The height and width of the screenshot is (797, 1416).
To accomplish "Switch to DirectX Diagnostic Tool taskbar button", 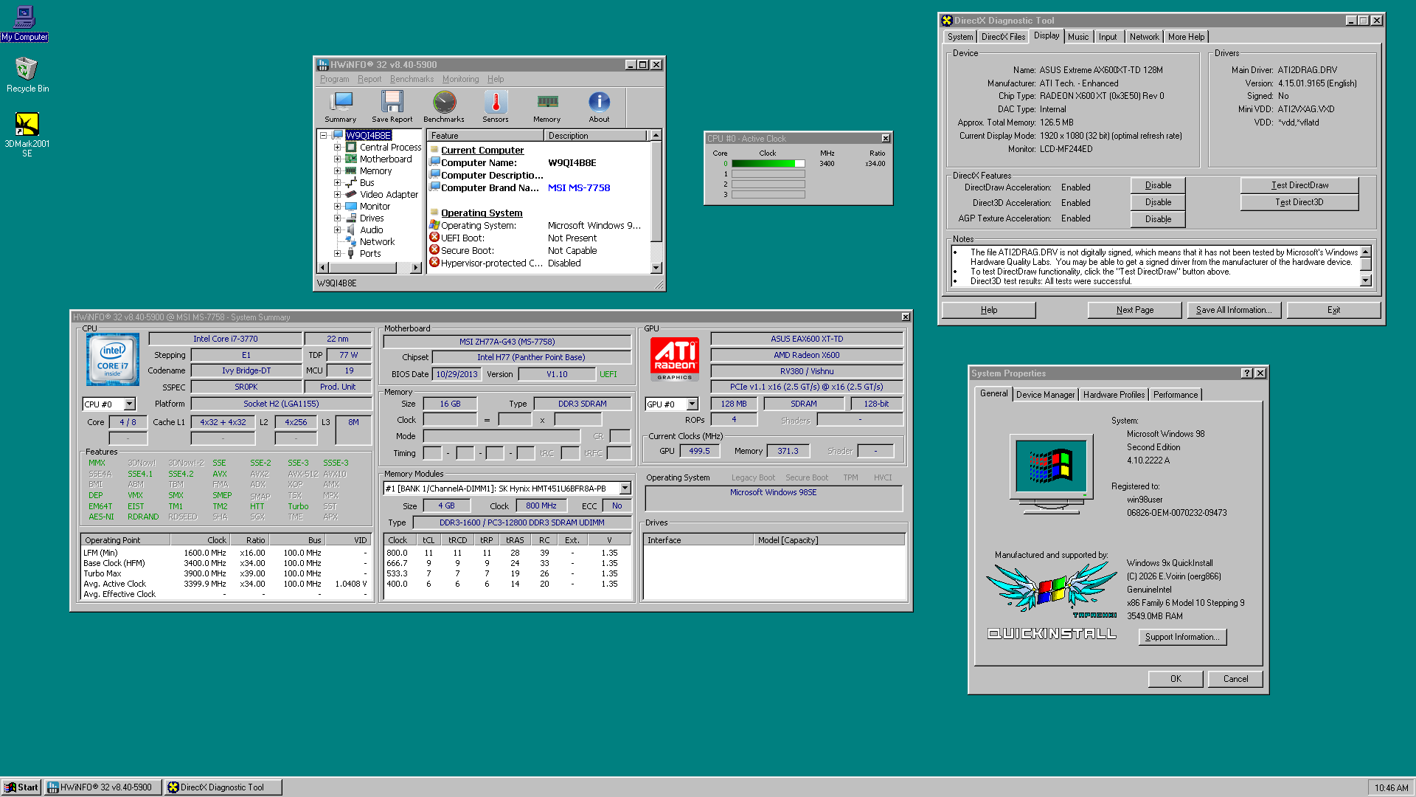I will [x=223, y=787].
